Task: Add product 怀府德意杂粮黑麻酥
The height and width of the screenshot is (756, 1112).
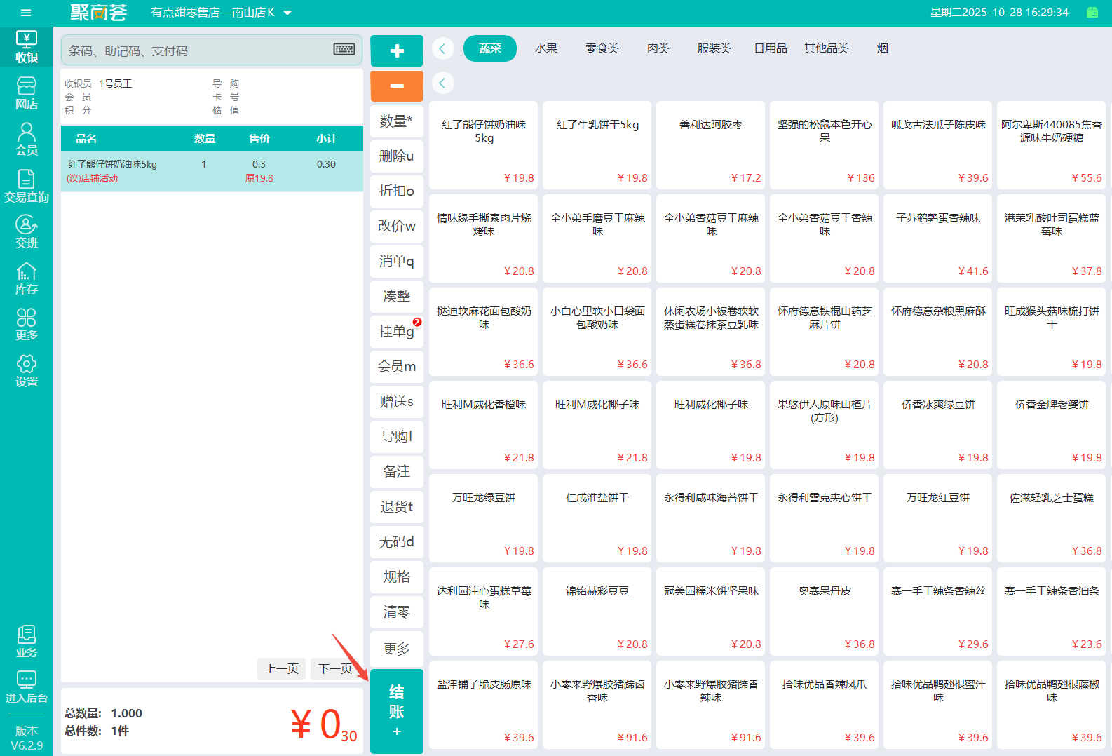Action: point(938,332)
